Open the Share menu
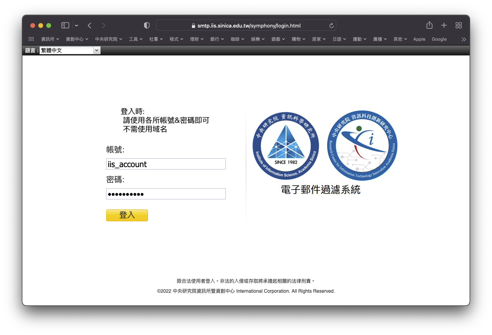 pyautogui.click(x=429, y=25)
